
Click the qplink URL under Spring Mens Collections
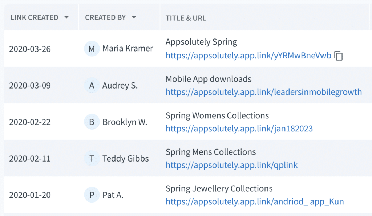click(x=231, y=165)
